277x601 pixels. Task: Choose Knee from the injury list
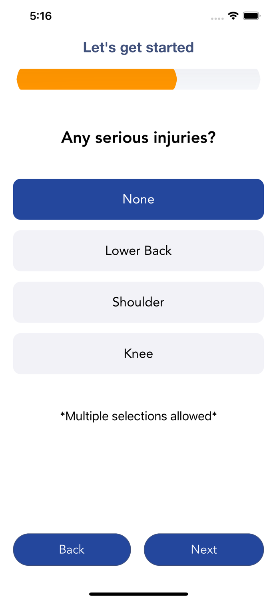tap(138, 353)
